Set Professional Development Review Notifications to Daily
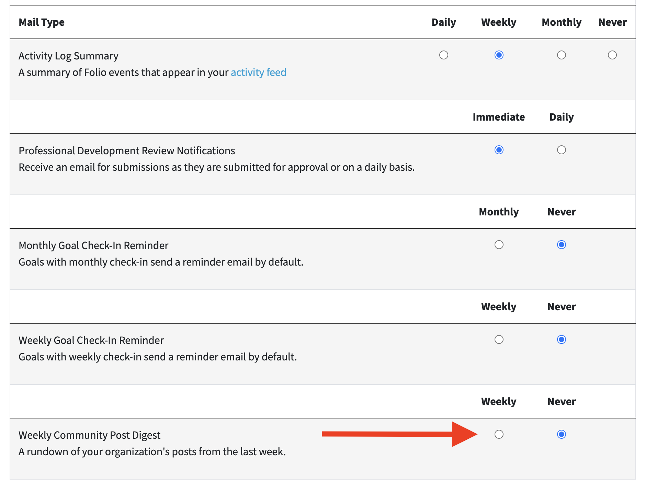Screen dimensions: 645x481 [561, 150]
